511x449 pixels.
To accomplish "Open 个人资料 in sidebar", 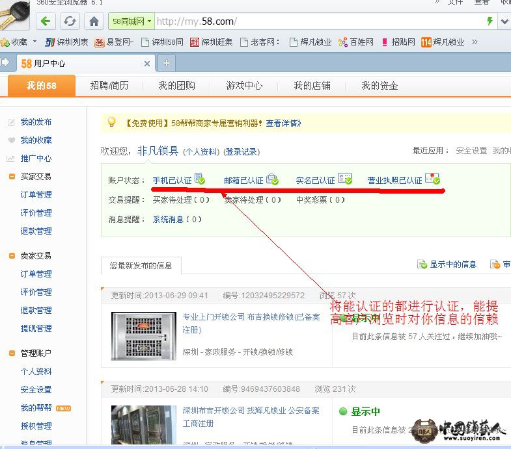I will (36, 371).
